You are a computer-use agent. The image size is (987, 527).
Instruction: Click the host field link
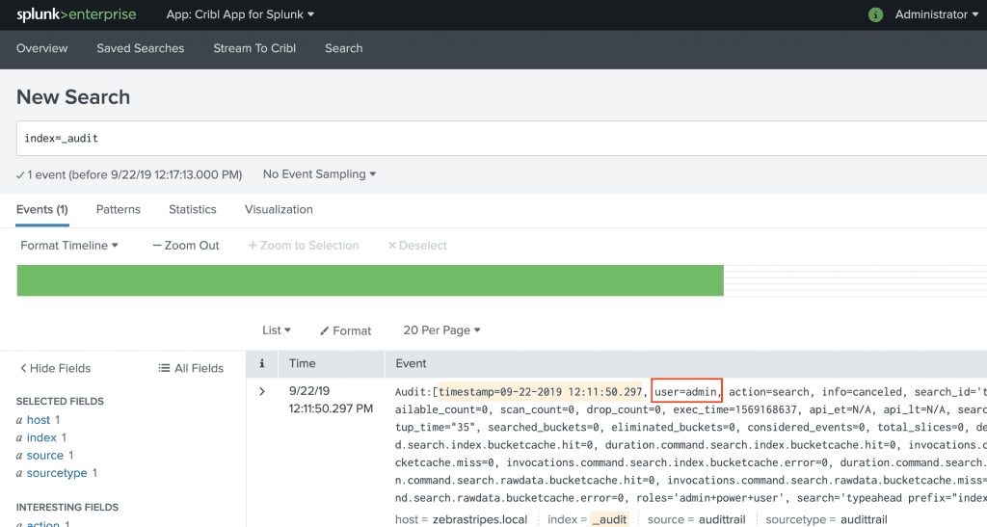(39, 420)
